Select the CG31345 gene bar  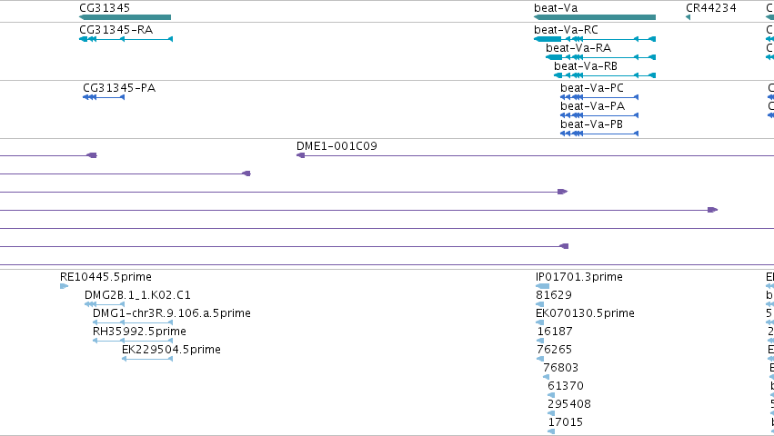pyautogui.click(x=125, y=17)
